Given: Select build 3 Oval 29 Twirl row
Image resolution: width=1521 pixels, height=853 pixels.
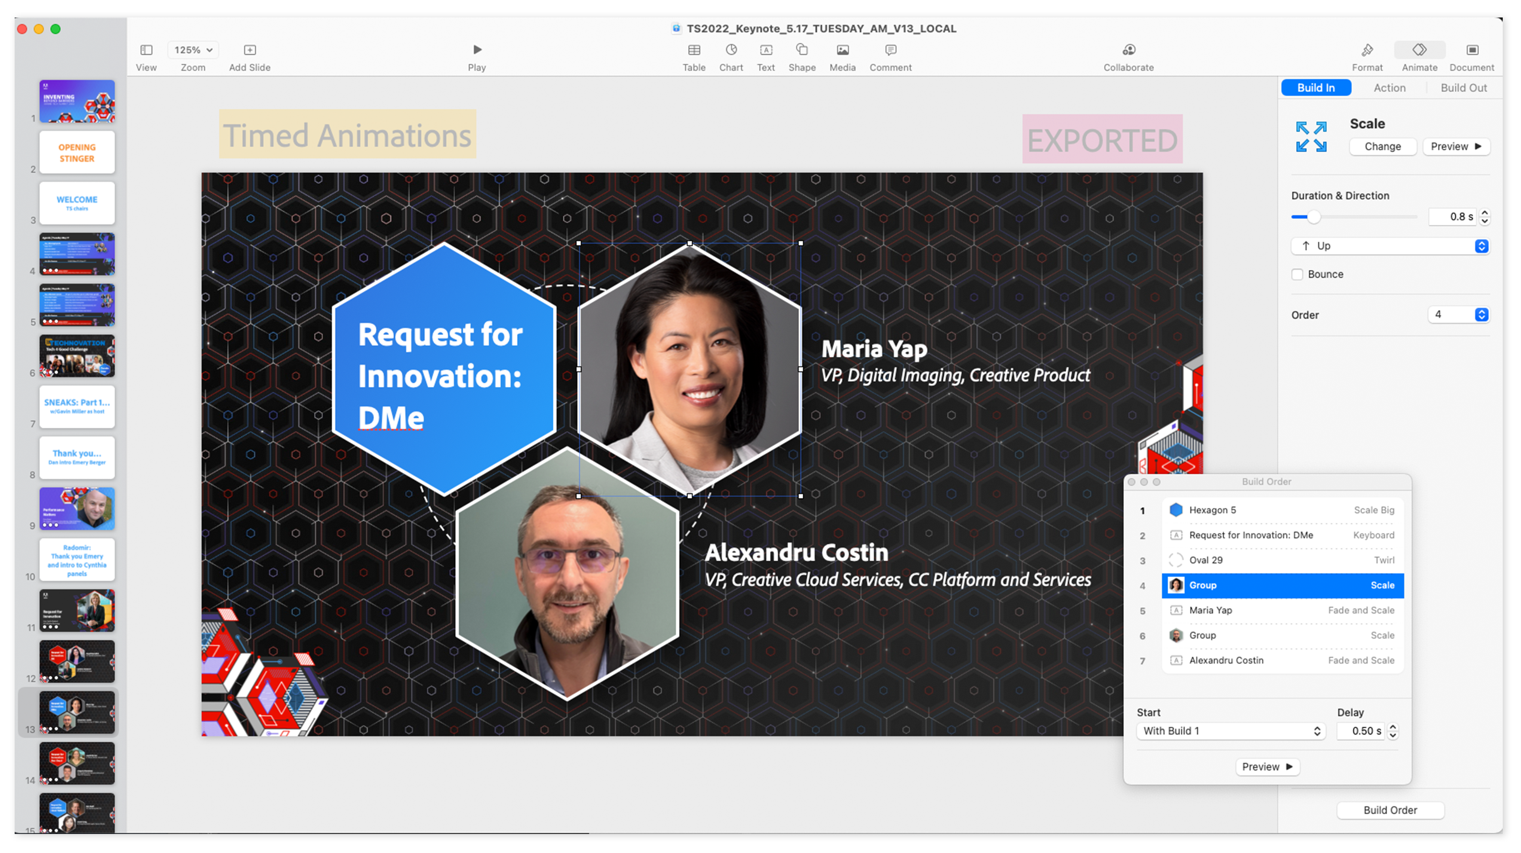Looking at the screenshot, I should 1282,560.
